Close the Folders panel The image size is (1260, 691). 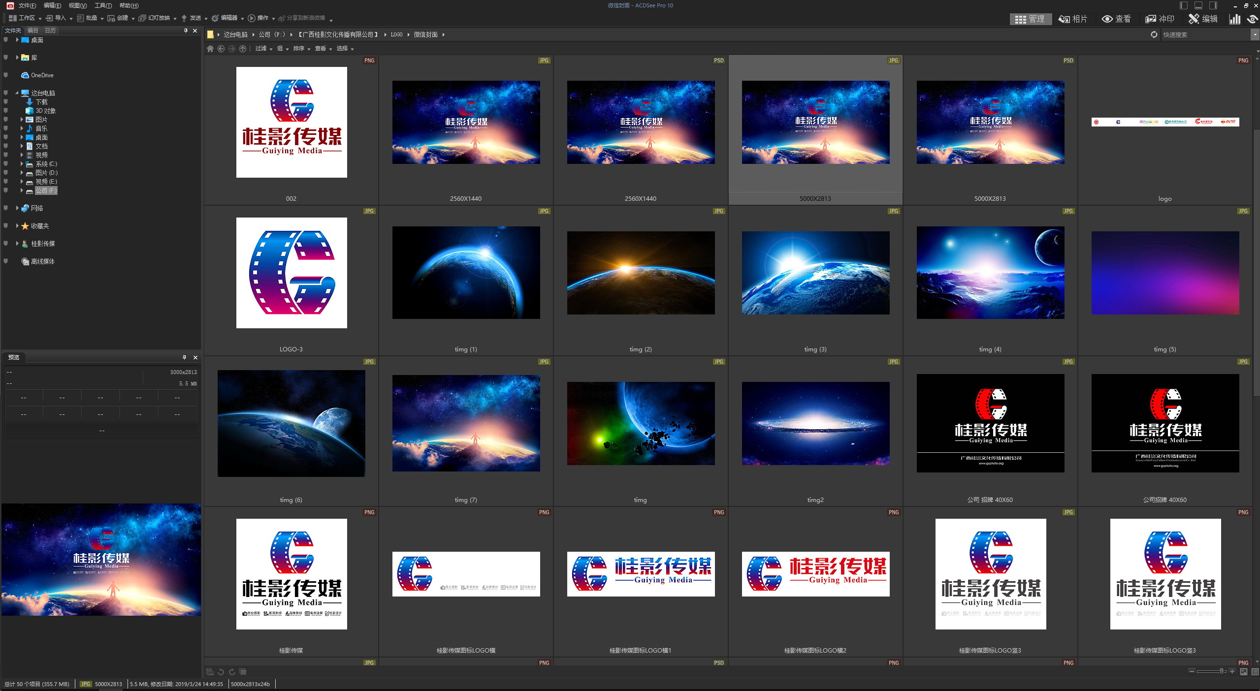195,31
